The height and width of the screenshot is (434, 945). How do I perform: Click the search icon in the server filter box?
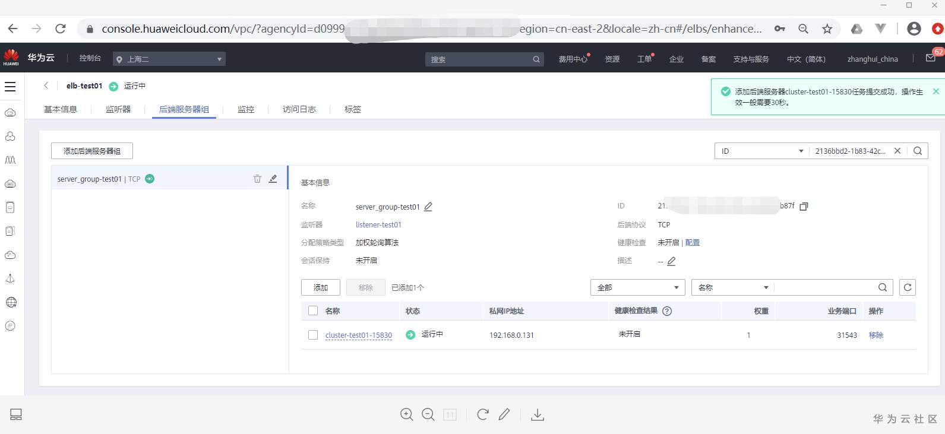tap(883, 287)
